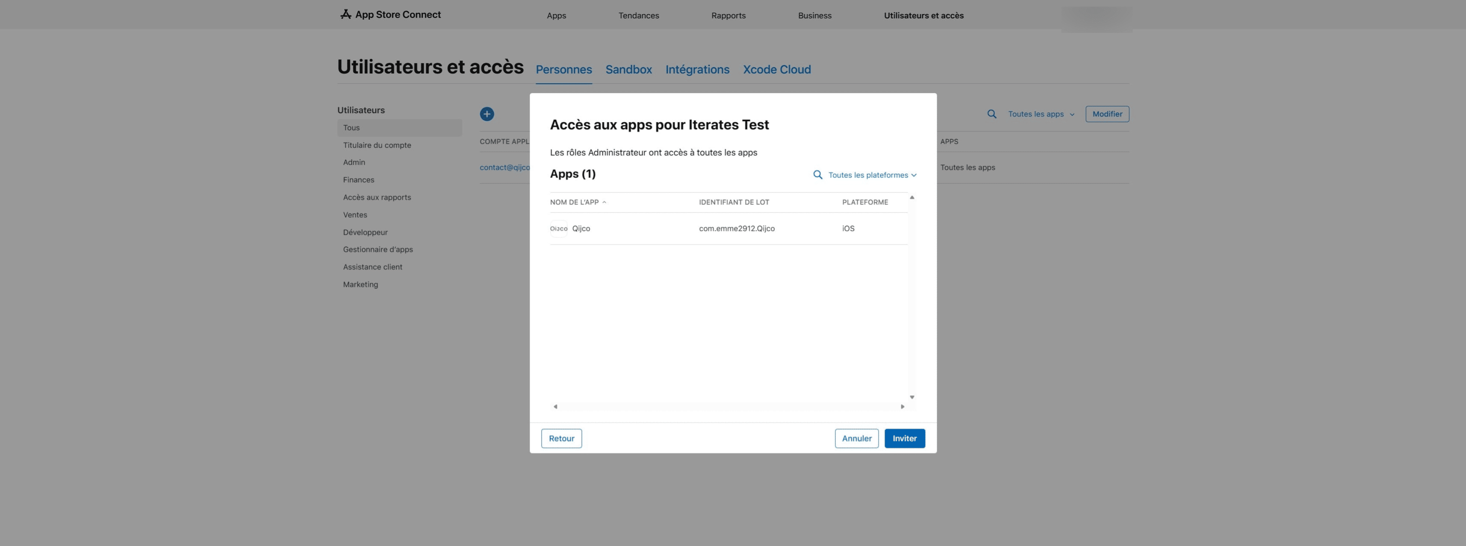Click the iOS platform cell
This screenshot has height=546, width=1466.
(848, 229)
